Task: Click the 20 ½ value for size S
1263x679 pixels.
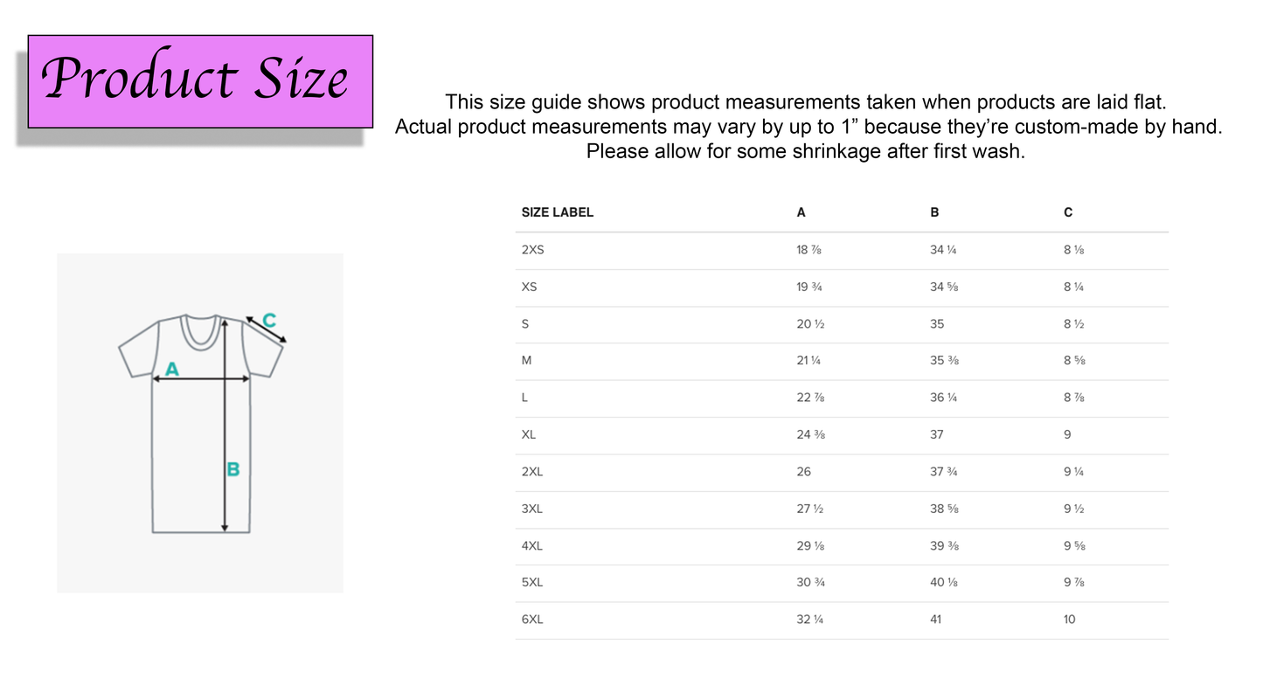Action: (810, 323)
